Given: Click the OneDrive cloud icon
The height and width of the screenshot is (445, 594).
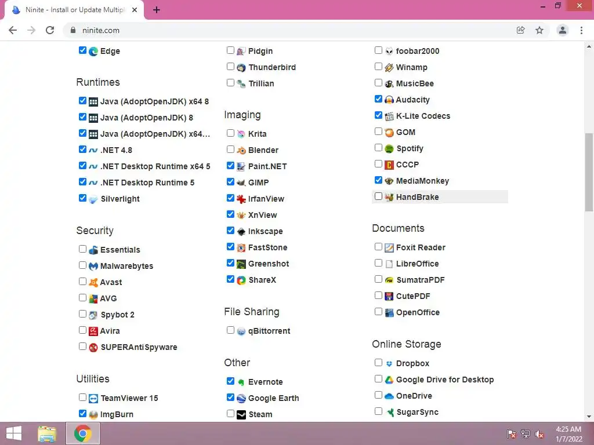Looking at the screenshot, I should [389, 396].
